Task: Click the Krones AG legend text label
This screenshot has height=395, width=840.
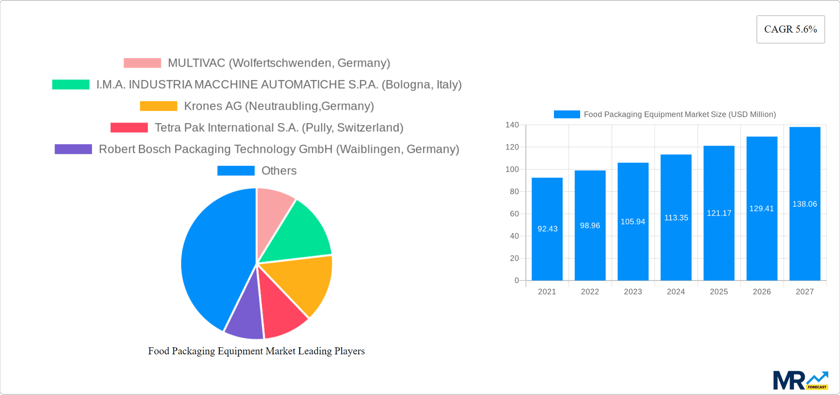Action: click(279, 105)
